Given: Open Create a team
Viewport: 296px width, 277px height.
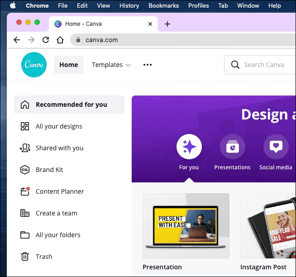Looking at the screenshot, I should [57, 213].
